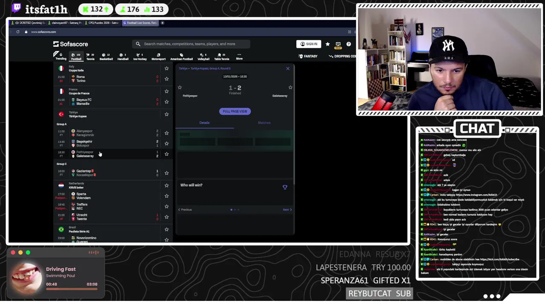This screenshot has height=306, width=545.
Task: Toggle favorite star for Fethiyespor vs Galatasaray row
Action: (x=166, y=154)
